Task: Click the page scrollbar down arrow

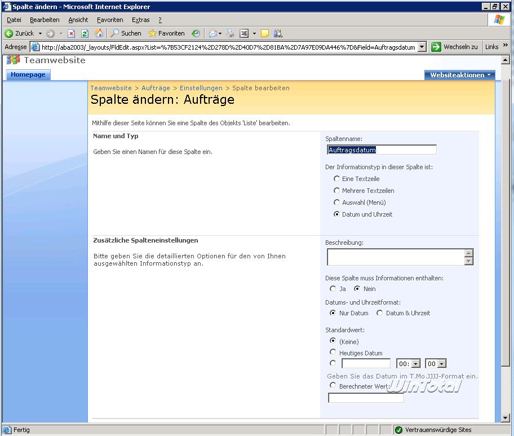Action: click(505, 418)
